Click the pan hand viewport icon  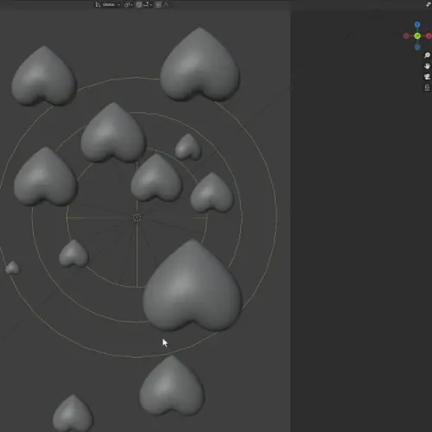click(427, 66)
